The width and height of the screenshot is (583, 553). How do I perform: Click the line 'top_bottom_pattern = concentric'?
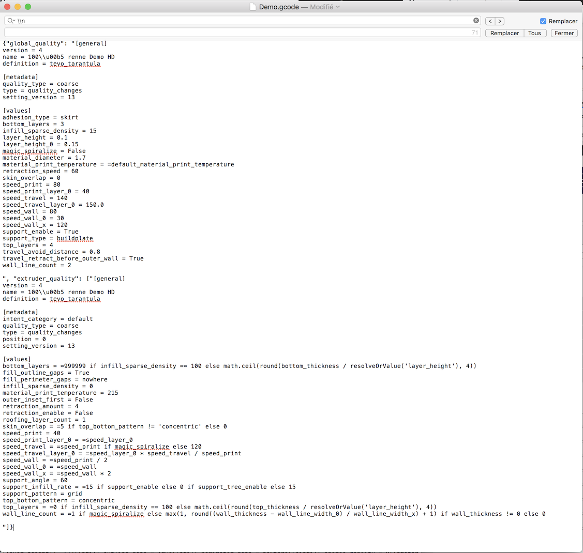click(x=59, y=500)
